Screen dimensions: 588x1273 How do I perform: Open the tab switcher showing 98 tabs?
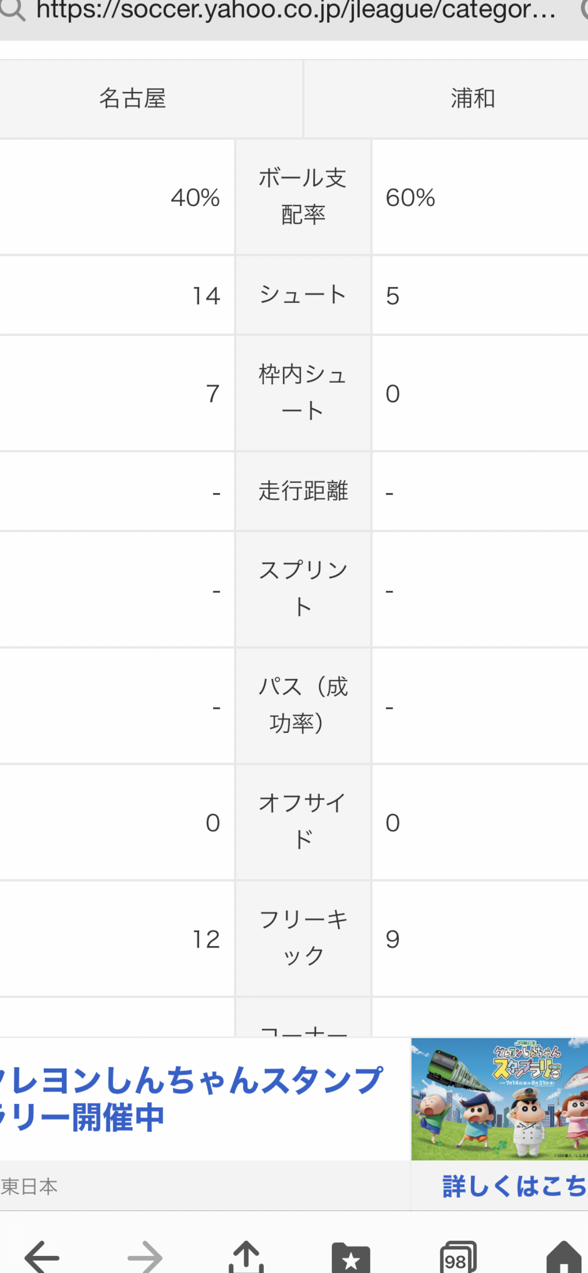[x=457, y=1257]
